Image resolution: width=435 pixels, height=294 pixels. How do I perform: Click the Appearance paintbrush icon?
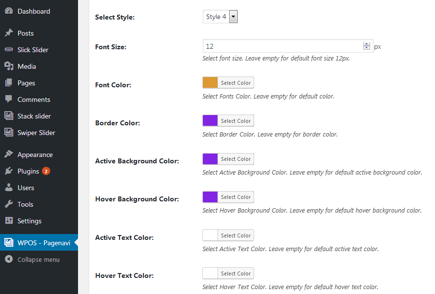point(9,155)
